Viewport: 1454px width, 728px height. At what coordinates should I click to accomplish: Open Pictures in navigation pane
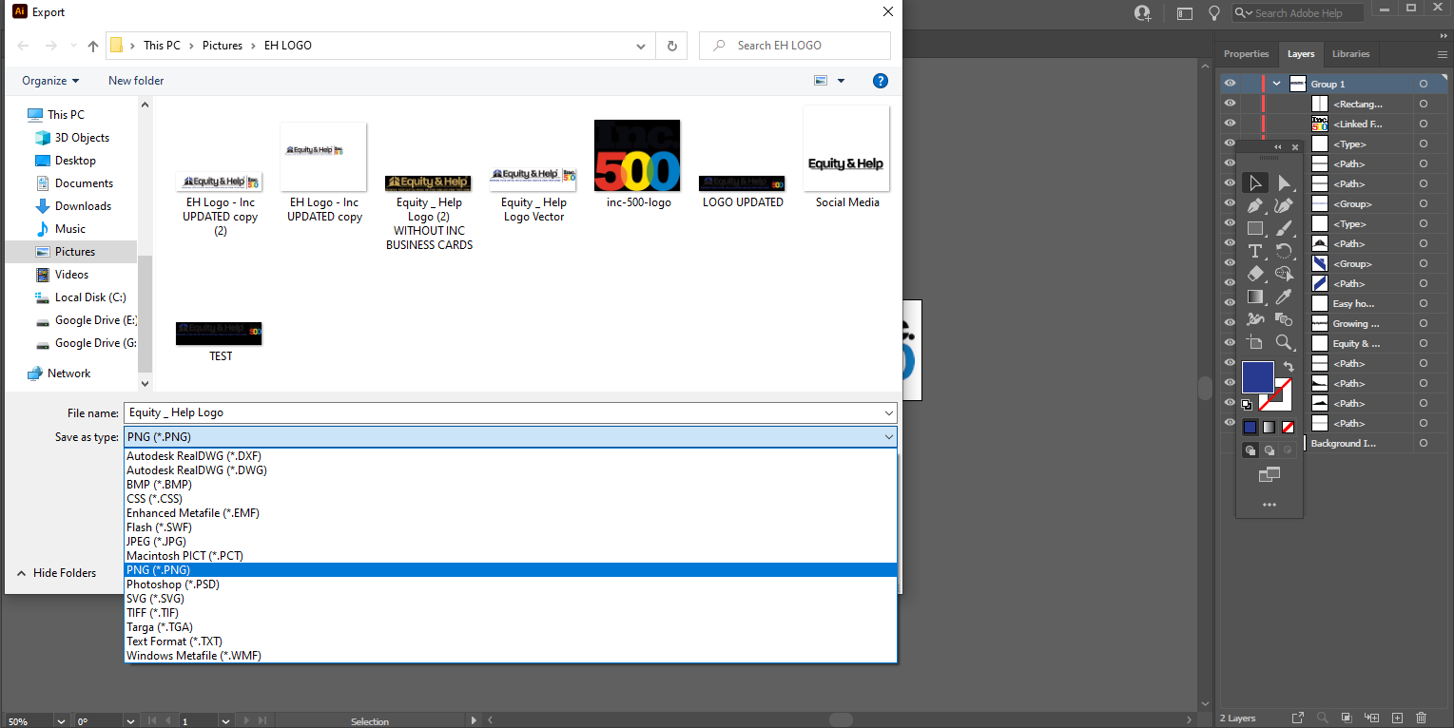[74, 252]
